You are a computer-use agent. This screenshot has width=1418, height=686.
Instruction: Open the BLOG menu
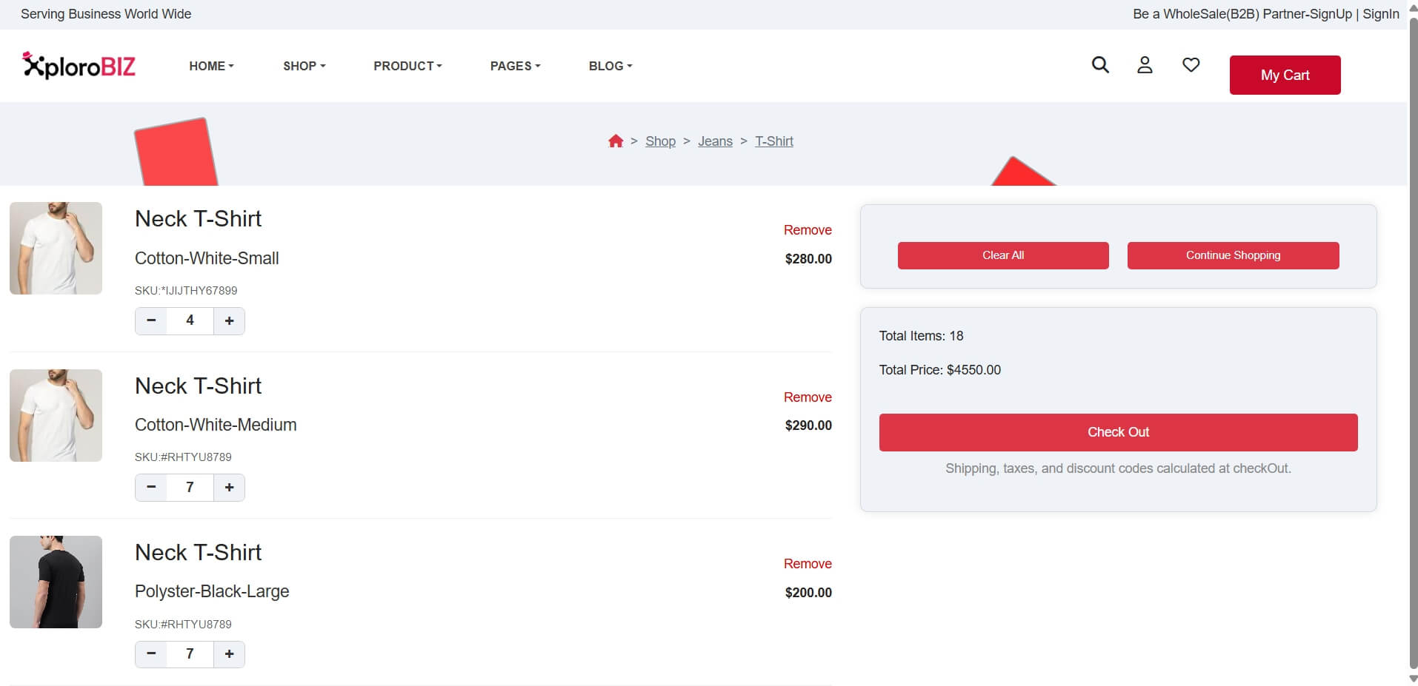coord(610,66)
